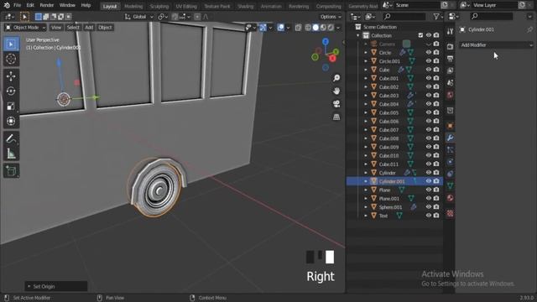Screen dimensions: 537x302
Task: Open the File menu
Action: 17,6
